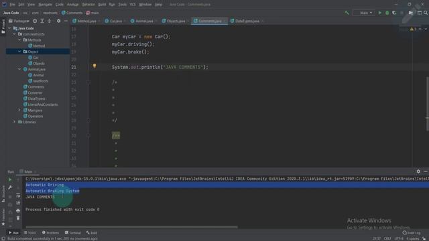Open Project panel gear options

[x=58, y=21]
